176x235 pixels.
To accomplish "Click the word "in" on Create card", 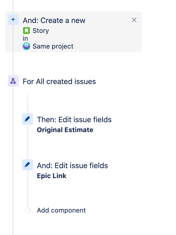I will coord(25,39).
